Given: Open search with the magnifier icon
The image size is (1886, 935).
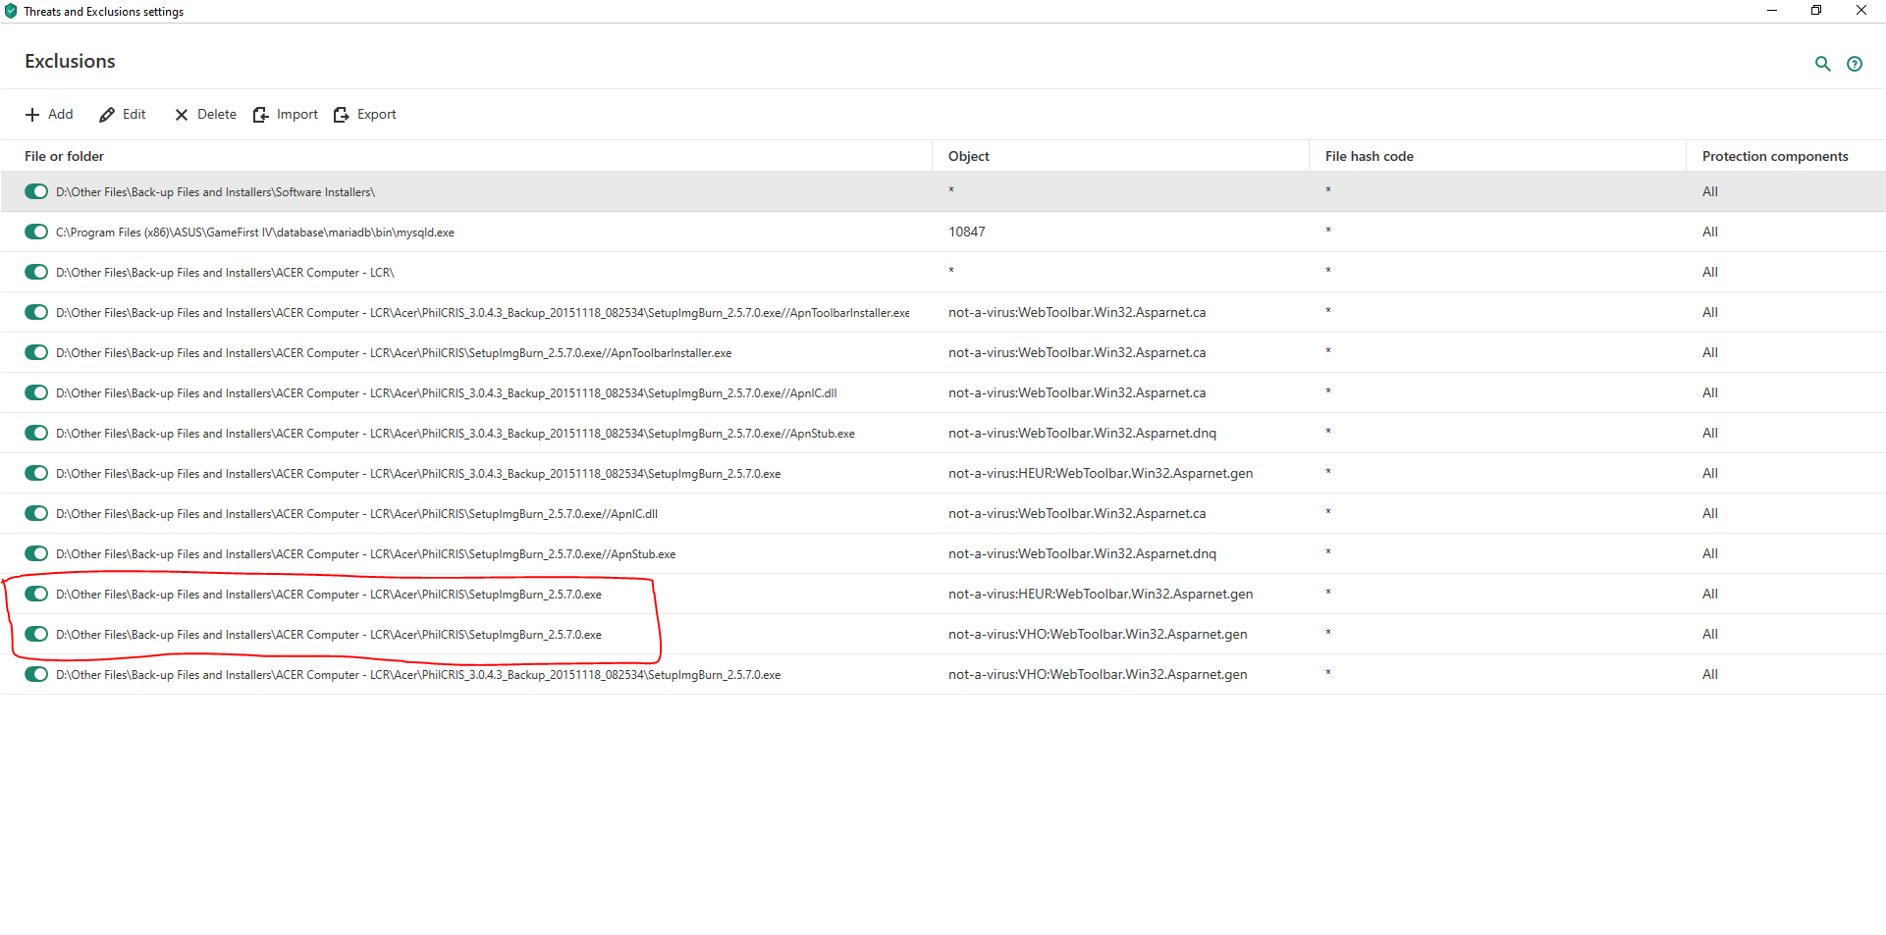Looking at the screenshot, I should point(1822,64).
